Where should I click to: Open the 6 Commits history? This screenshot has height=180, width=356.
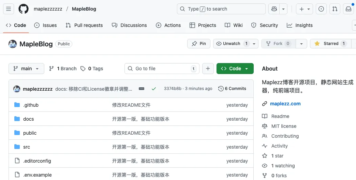pos(232,89)
